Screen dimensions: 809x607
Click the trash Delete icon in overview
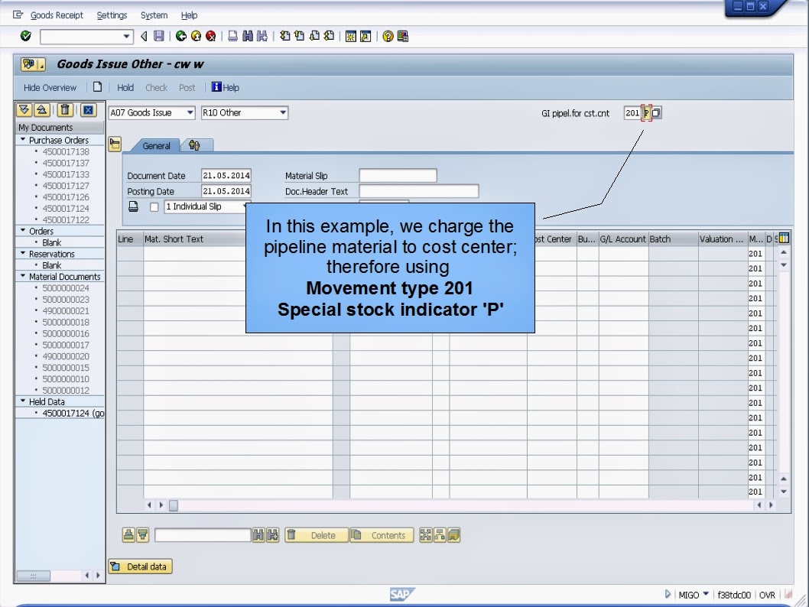pos(64,110)
